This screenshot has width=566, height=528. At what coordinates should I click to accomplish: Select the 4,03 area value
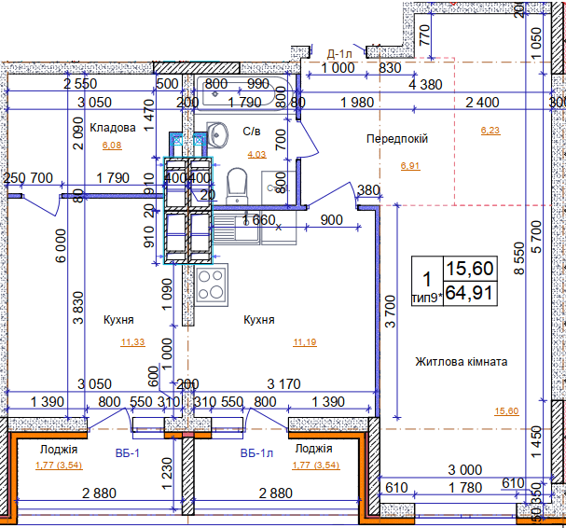coord(256,155)
